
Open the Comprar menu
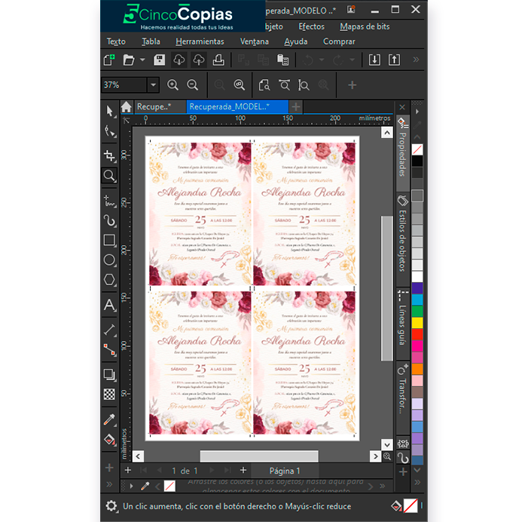339,41
